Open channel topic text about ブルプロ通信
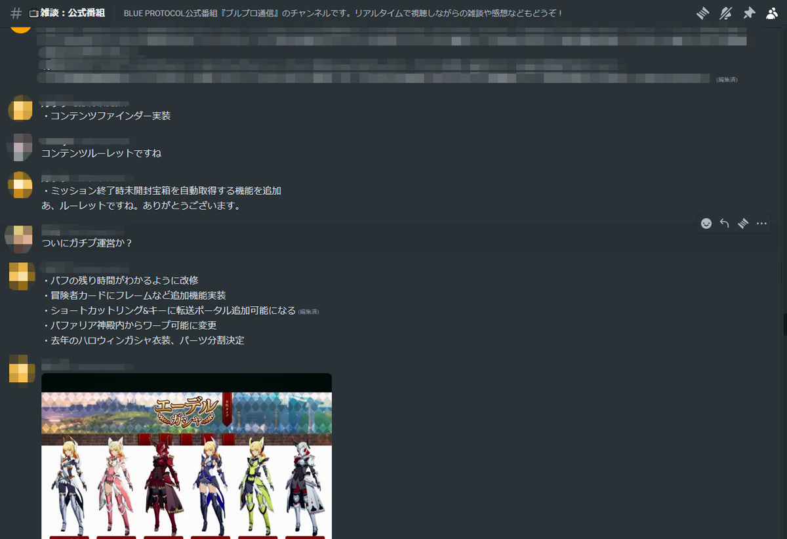The width and height of the screenshot is (787, 539). (x=344, y=13)
